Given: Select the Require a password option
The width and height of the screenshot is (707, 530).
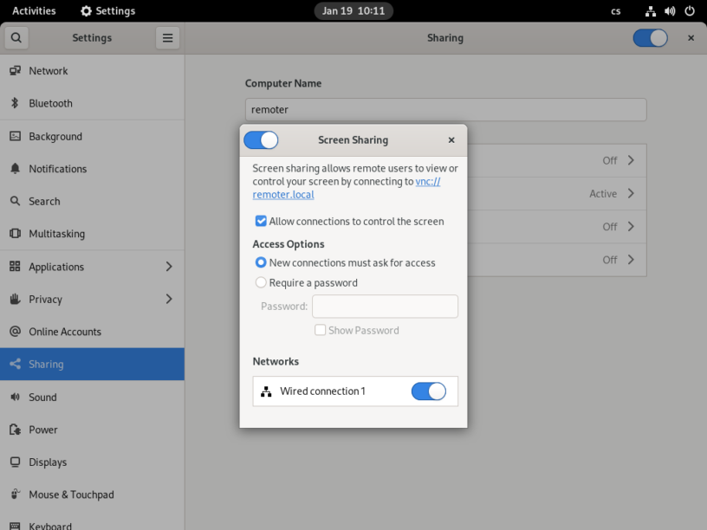Looking at the screenshot, I should [x=261, y=282].
